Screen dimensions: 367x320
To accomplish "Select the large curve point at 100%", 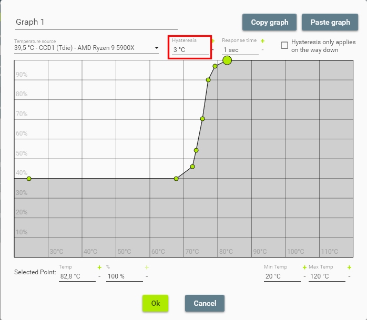I will pos(227,60).
